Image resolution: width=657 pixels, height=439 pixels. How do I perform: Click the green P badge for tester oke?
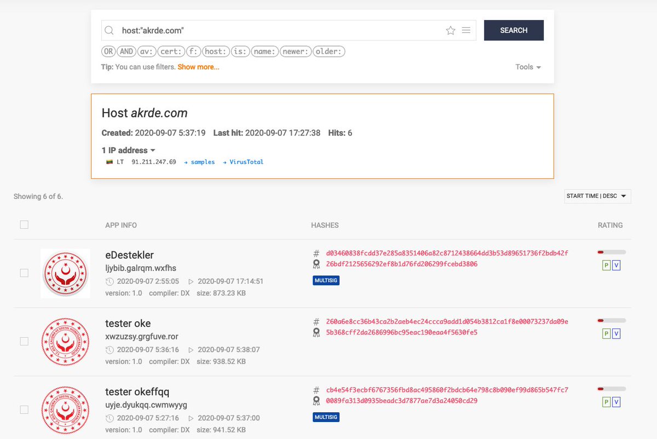[x=606, y=333]
